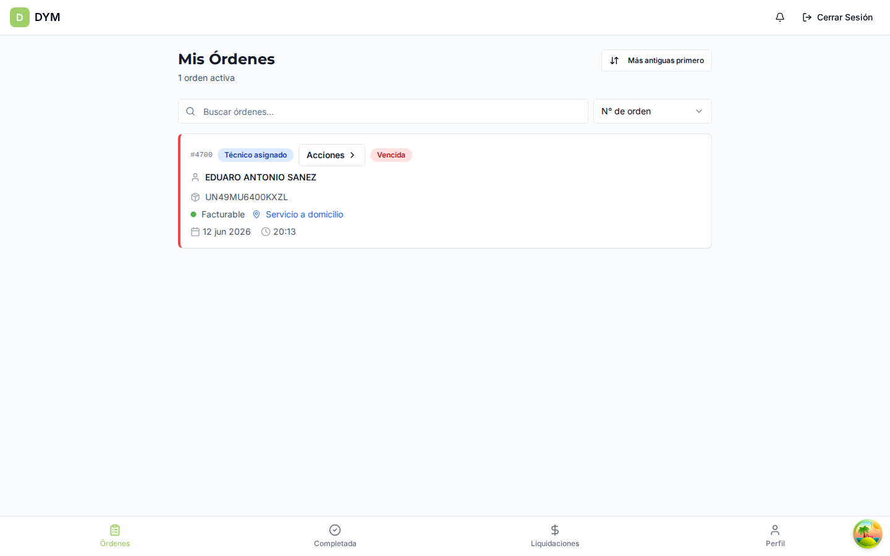Go to the Perfil tab
890x556 pixels.
pos(775,536)
